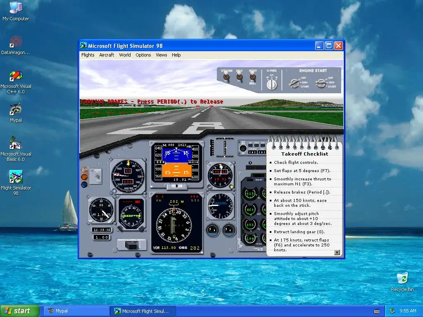The image size is (423, 317).
Task: Click the Takeoff Checklist heading
Action: point(304,154)
